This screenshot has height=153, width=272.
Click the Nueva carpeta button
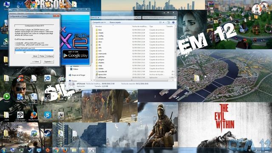pos(115,23)
